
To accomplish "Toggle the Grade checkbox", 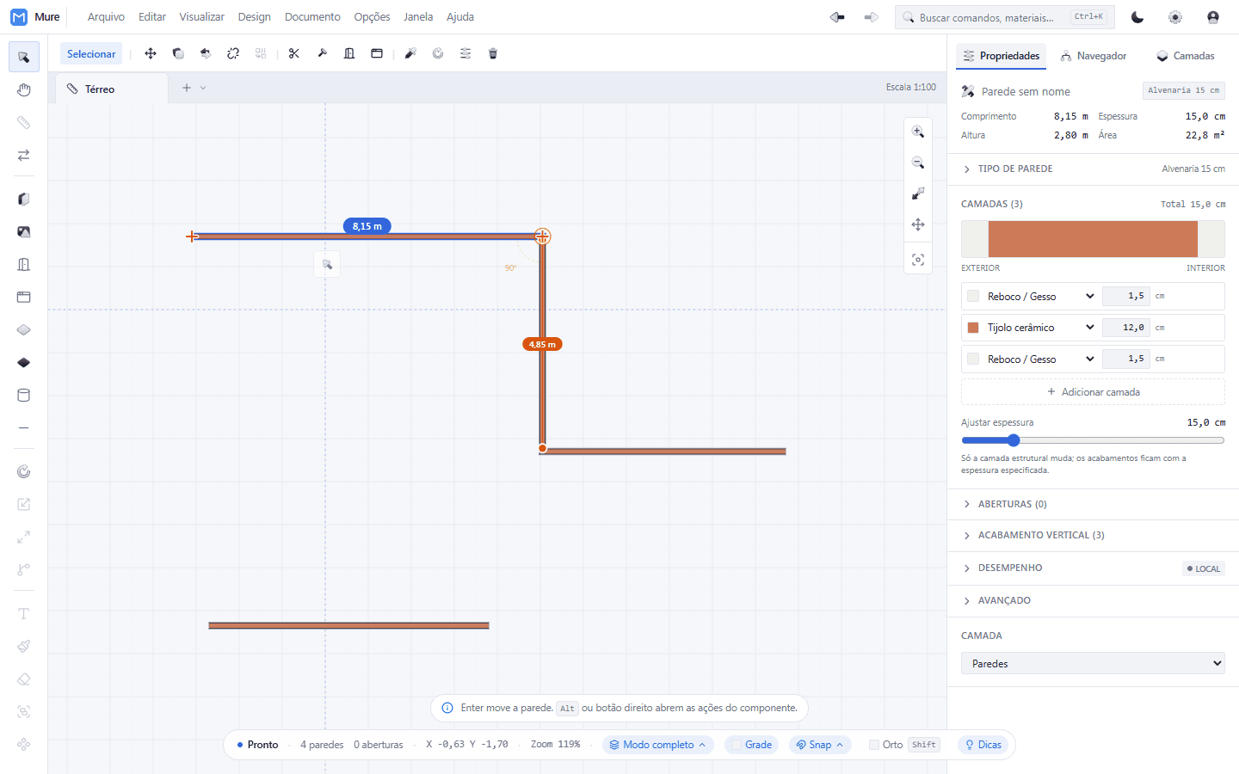I will point(737,745).
